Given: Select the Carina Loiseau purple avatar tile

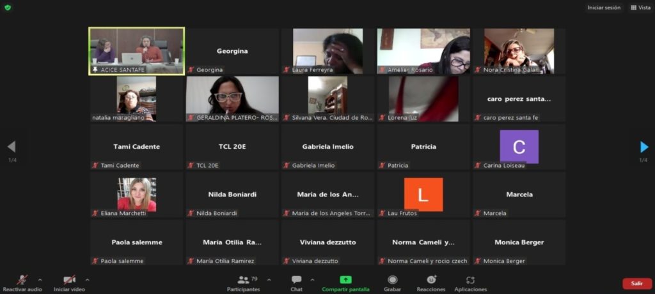Looking at the screenshot, I should [519, 147].
